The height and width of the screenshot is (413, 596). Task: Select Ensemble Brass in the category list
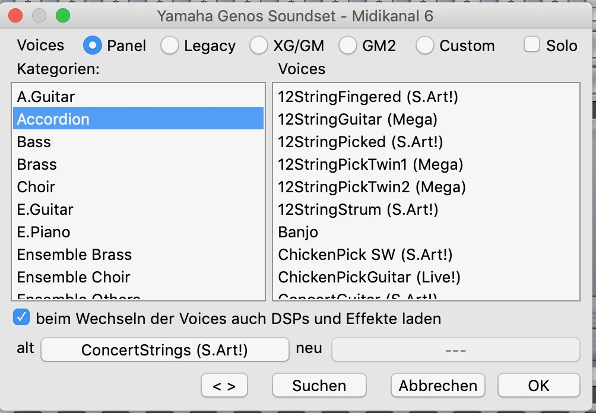[x=74, y=255]
